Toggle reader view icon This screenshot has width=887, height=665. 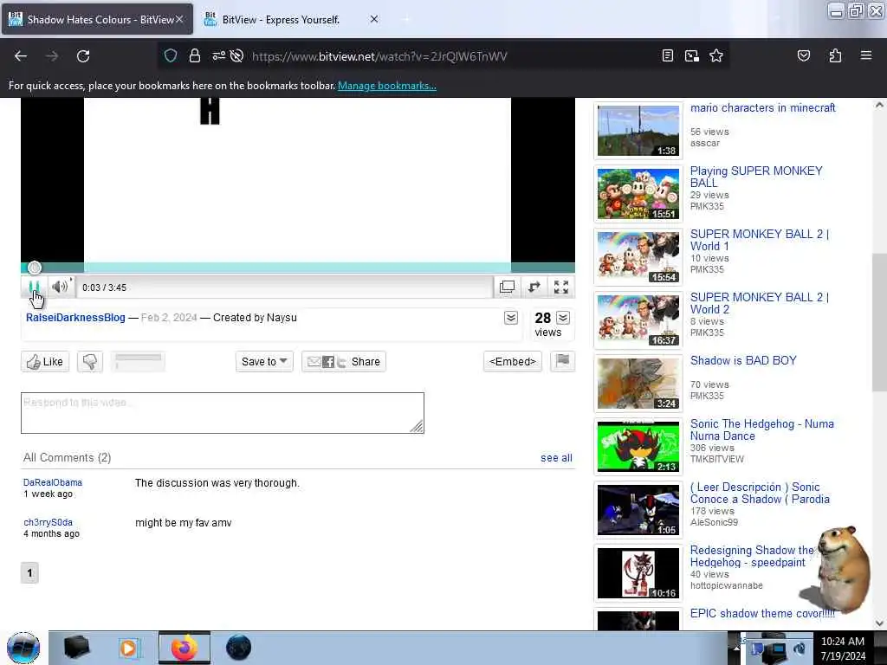click(x=668, y=55)
